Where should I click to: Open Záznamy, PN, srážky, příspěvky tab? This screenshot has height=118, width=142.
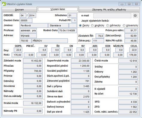click(x=109, y=10)
